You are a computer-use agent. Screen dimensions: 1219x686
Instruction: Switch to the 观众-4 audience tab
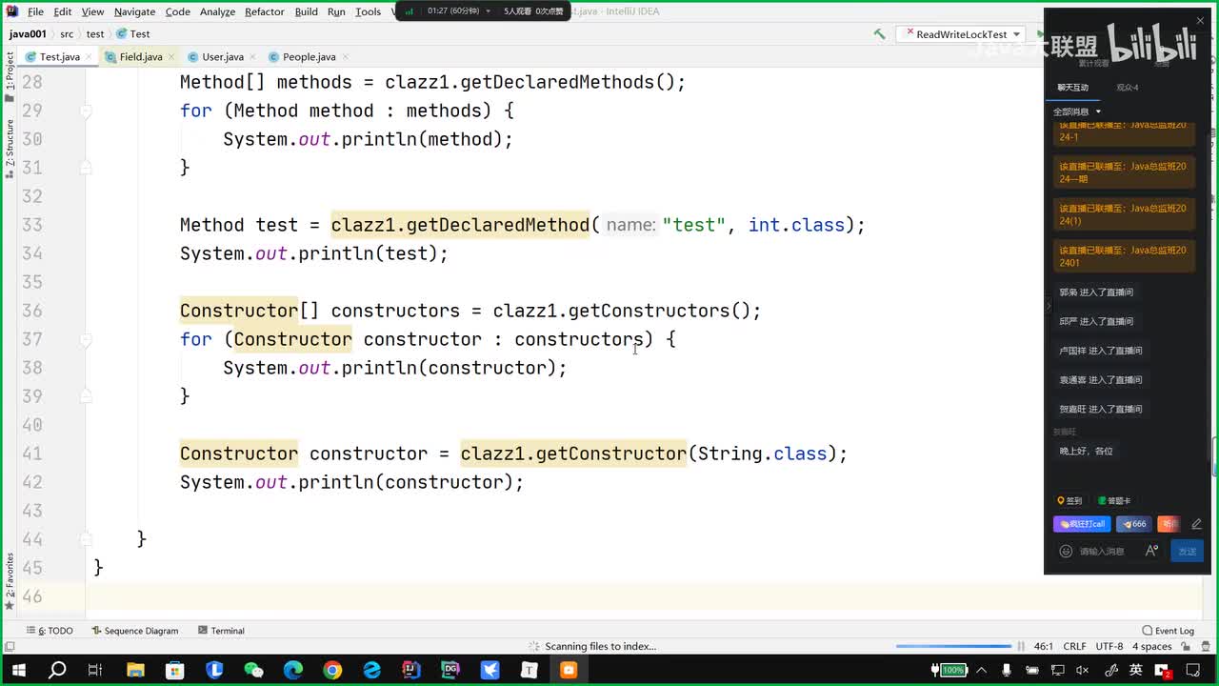[1128, 88]
